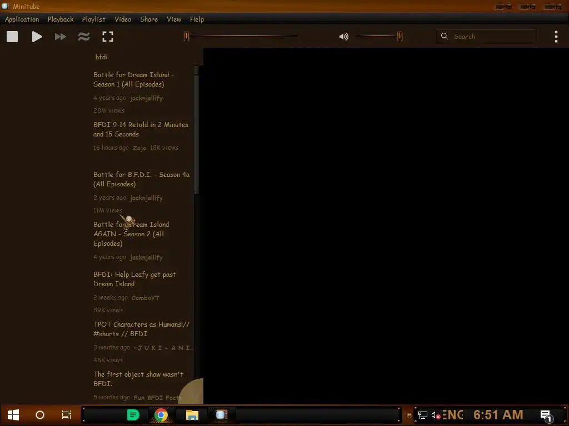Viewport: 569px width, 426px height.
Task: Open Google Chrome from taskbar
Action: click(x=161, y=415)
